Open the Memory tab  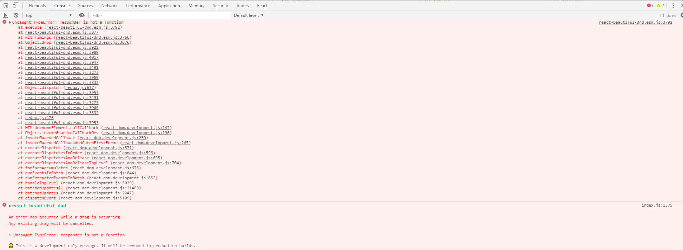coord(197,6)
